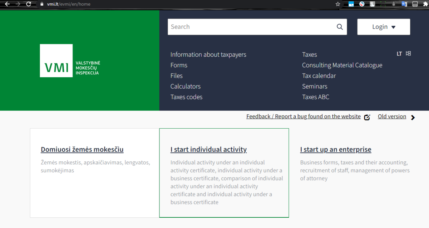The image size is (429, 228).
Task: Click the arrow next to Old version
Action: (x=413, y=117)
